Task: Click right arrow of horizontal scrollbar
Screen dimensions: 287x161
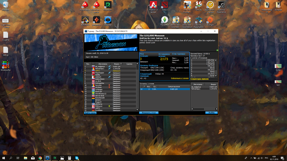Action: 216,109
